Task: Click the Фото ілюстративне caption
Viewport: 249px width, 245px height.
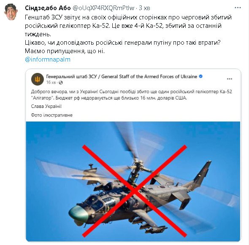Action: click(x=51, y=115)
